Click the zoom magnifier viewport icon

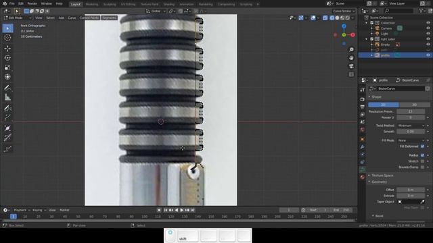point(351,49)
